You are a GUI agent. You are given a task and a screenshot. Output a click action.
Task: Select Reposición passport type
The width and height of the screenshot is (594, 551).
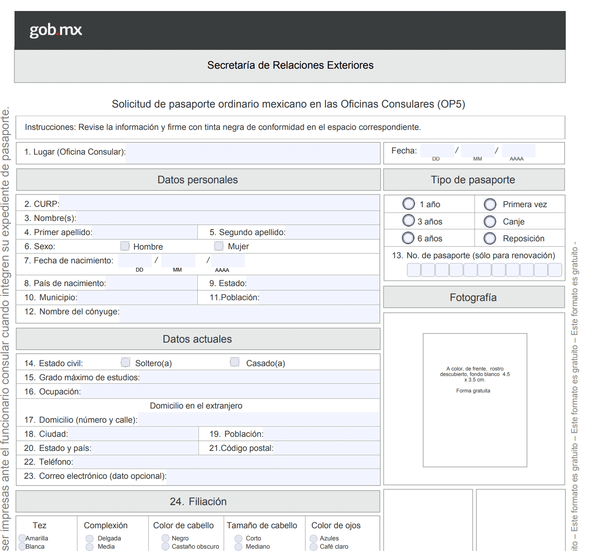490,238
